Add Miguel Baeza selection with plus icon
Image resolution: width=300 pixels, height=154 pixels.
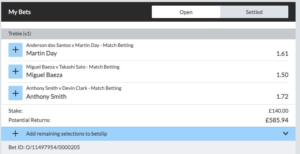[15, 71]
